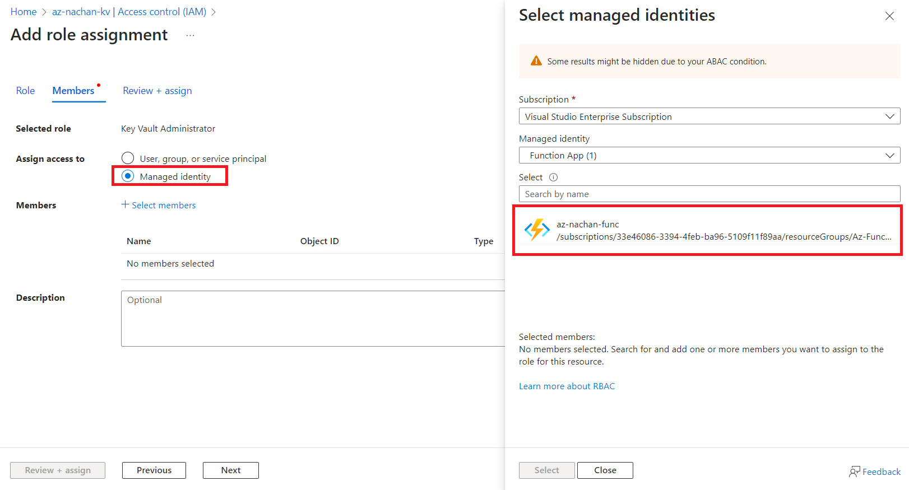Click the Previous button
909x490 pixels.
(154, 470)
